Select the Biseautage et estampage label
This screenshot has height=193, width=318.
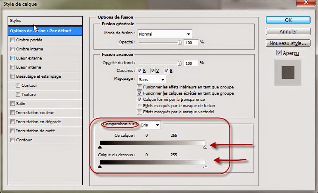(38, 76)
